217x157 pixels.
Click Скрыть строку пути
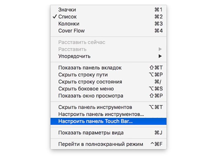pyautogui.click(x=83, y=75)
